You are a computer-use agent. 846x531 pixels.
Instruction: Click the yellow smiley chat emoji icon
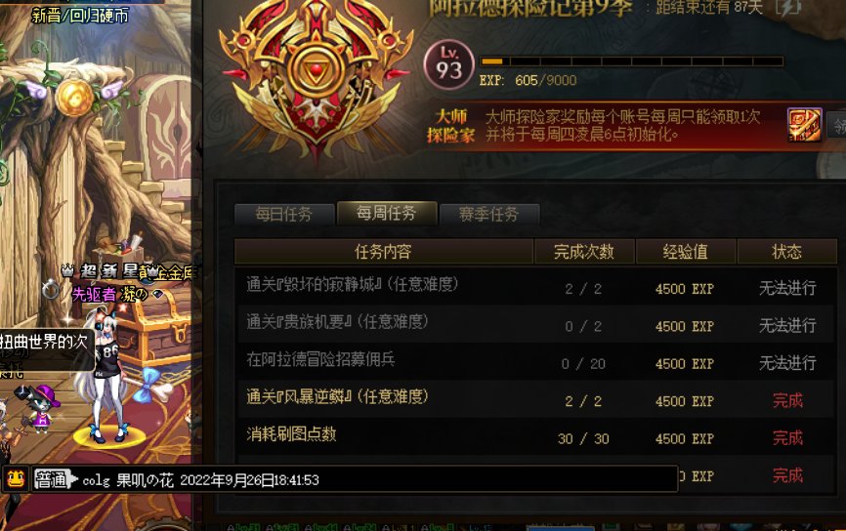tap(16, 478)
